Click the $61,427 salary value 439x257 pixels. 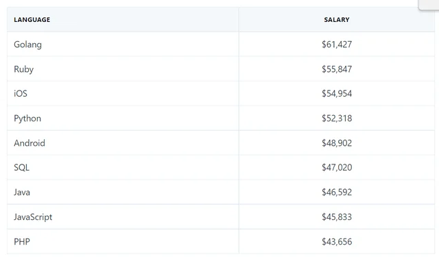[337, 45]
